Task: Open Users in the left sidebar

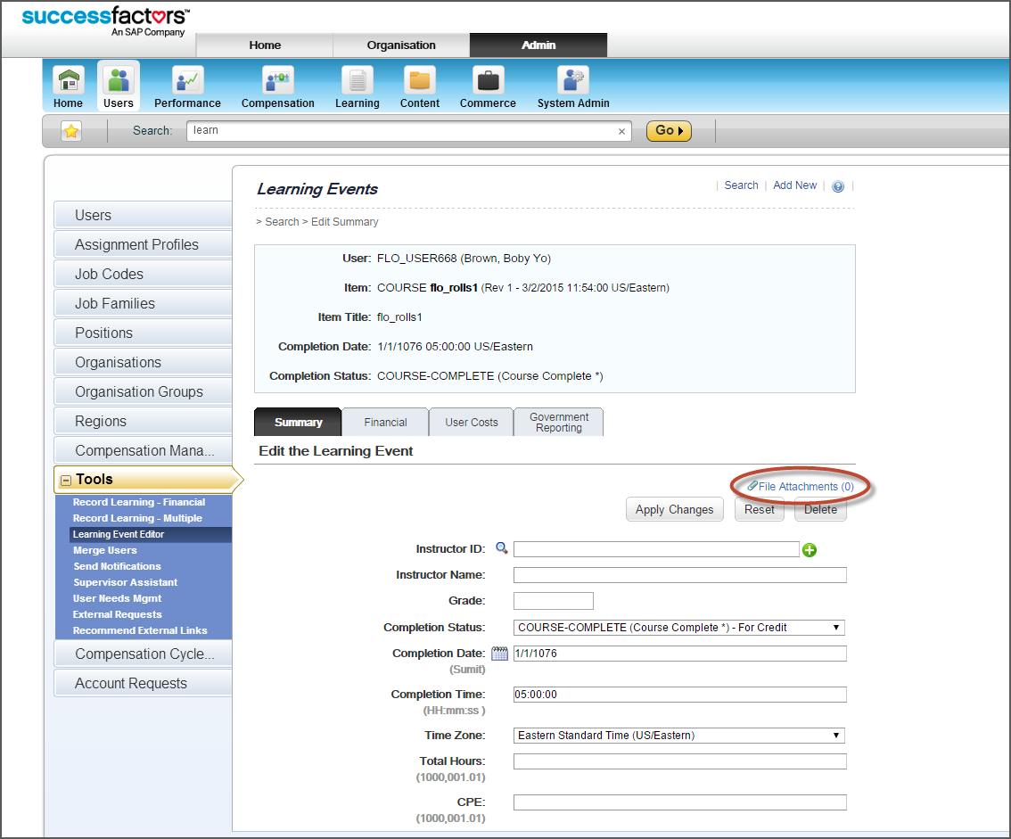Action: tap(144, 215)
